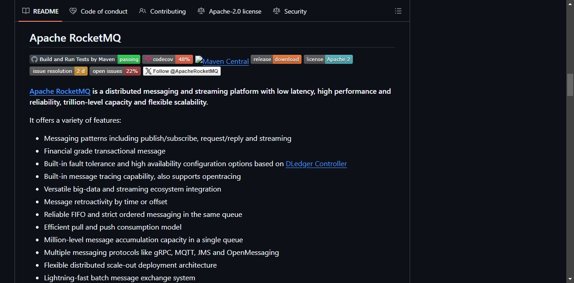Viewport: 574px width, 283px height.
Task: Click the codecov umbrella icon badge
Action: pyautogui.click(x=148, y=59)
